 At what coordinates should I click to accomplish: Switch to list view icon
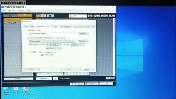coord(43,16)
